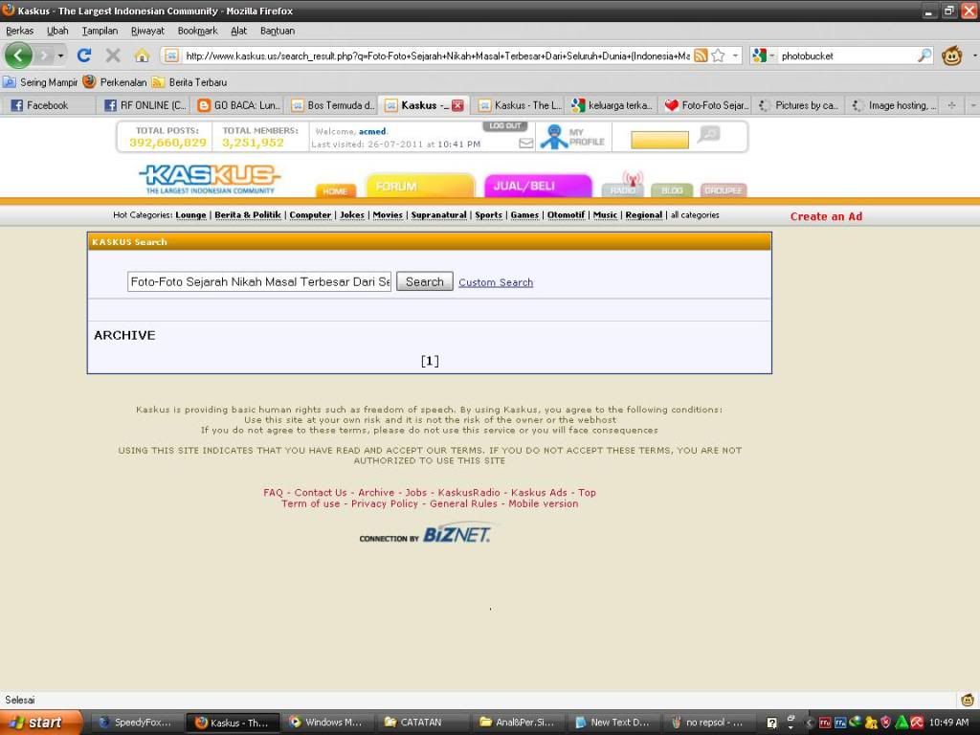Open the Alat menu

coord(238,31)
